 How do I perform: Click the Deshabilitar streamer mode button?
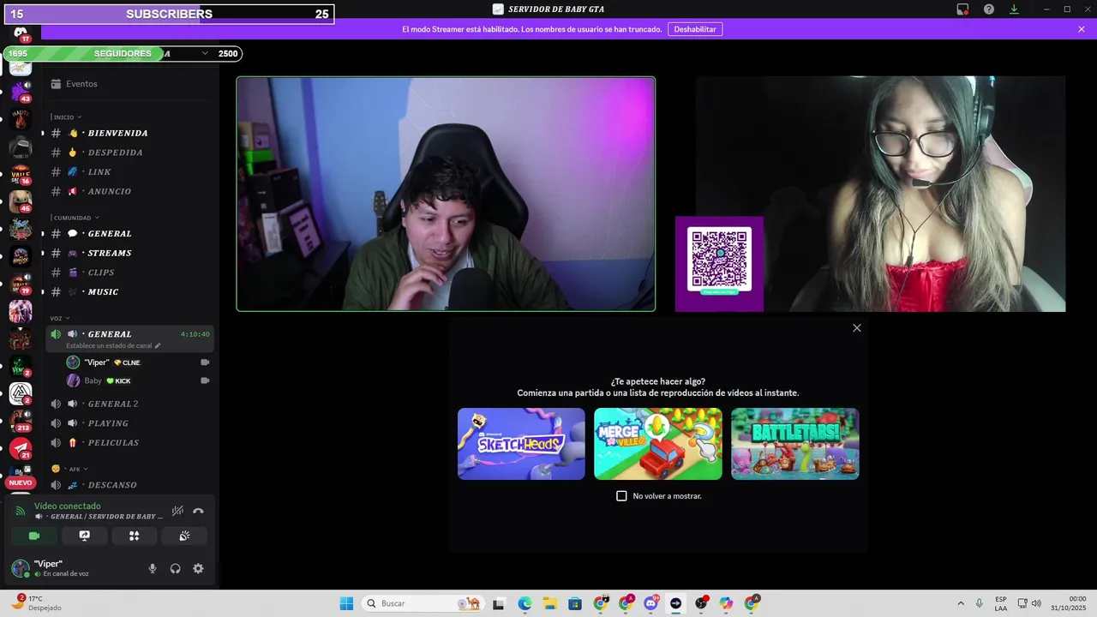tap(695, 29)
